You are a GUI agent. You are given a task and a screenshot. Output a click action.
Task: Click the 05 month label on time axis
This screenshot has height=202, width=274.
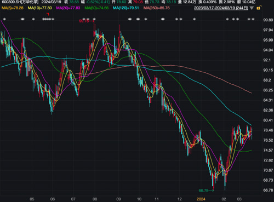click(32, 199)
